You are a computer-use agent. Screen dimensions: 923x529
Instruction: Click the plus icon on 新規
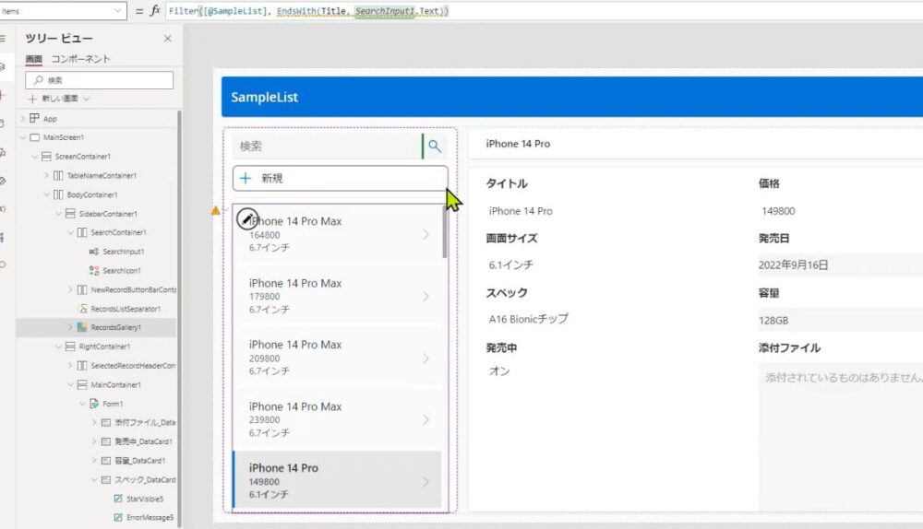point(246,178)
